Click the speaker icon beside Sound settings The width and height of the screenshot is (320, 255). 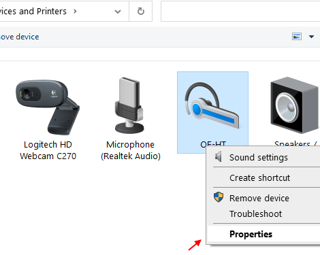click(x=219, y=157)
